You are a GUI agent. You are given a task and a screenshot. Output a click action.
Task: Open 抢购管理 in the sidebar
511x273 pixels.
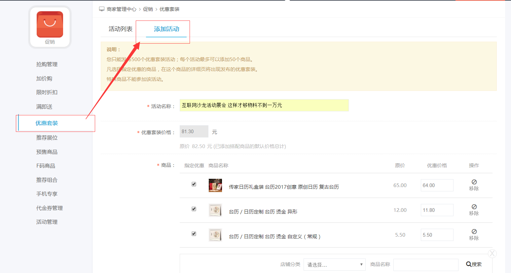(47, 64)
